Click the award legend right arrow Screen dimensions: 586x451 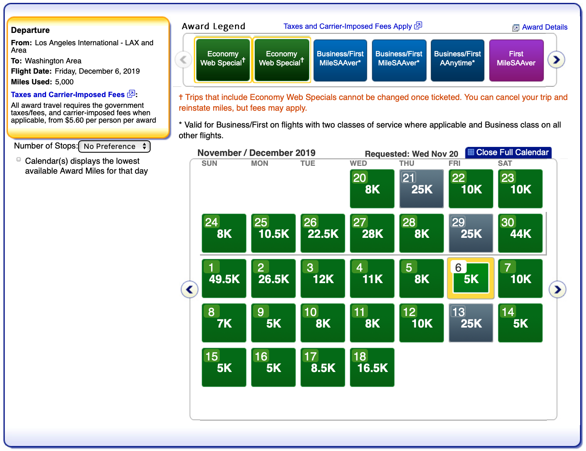556,60
